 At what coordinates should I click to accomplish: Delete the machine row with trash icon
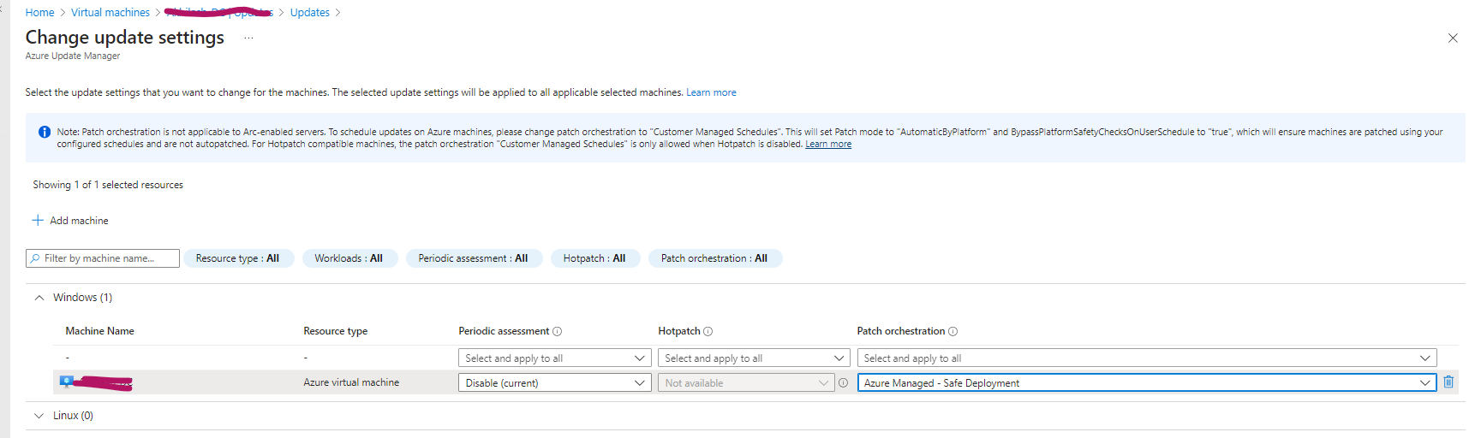tap(1448, 382)
